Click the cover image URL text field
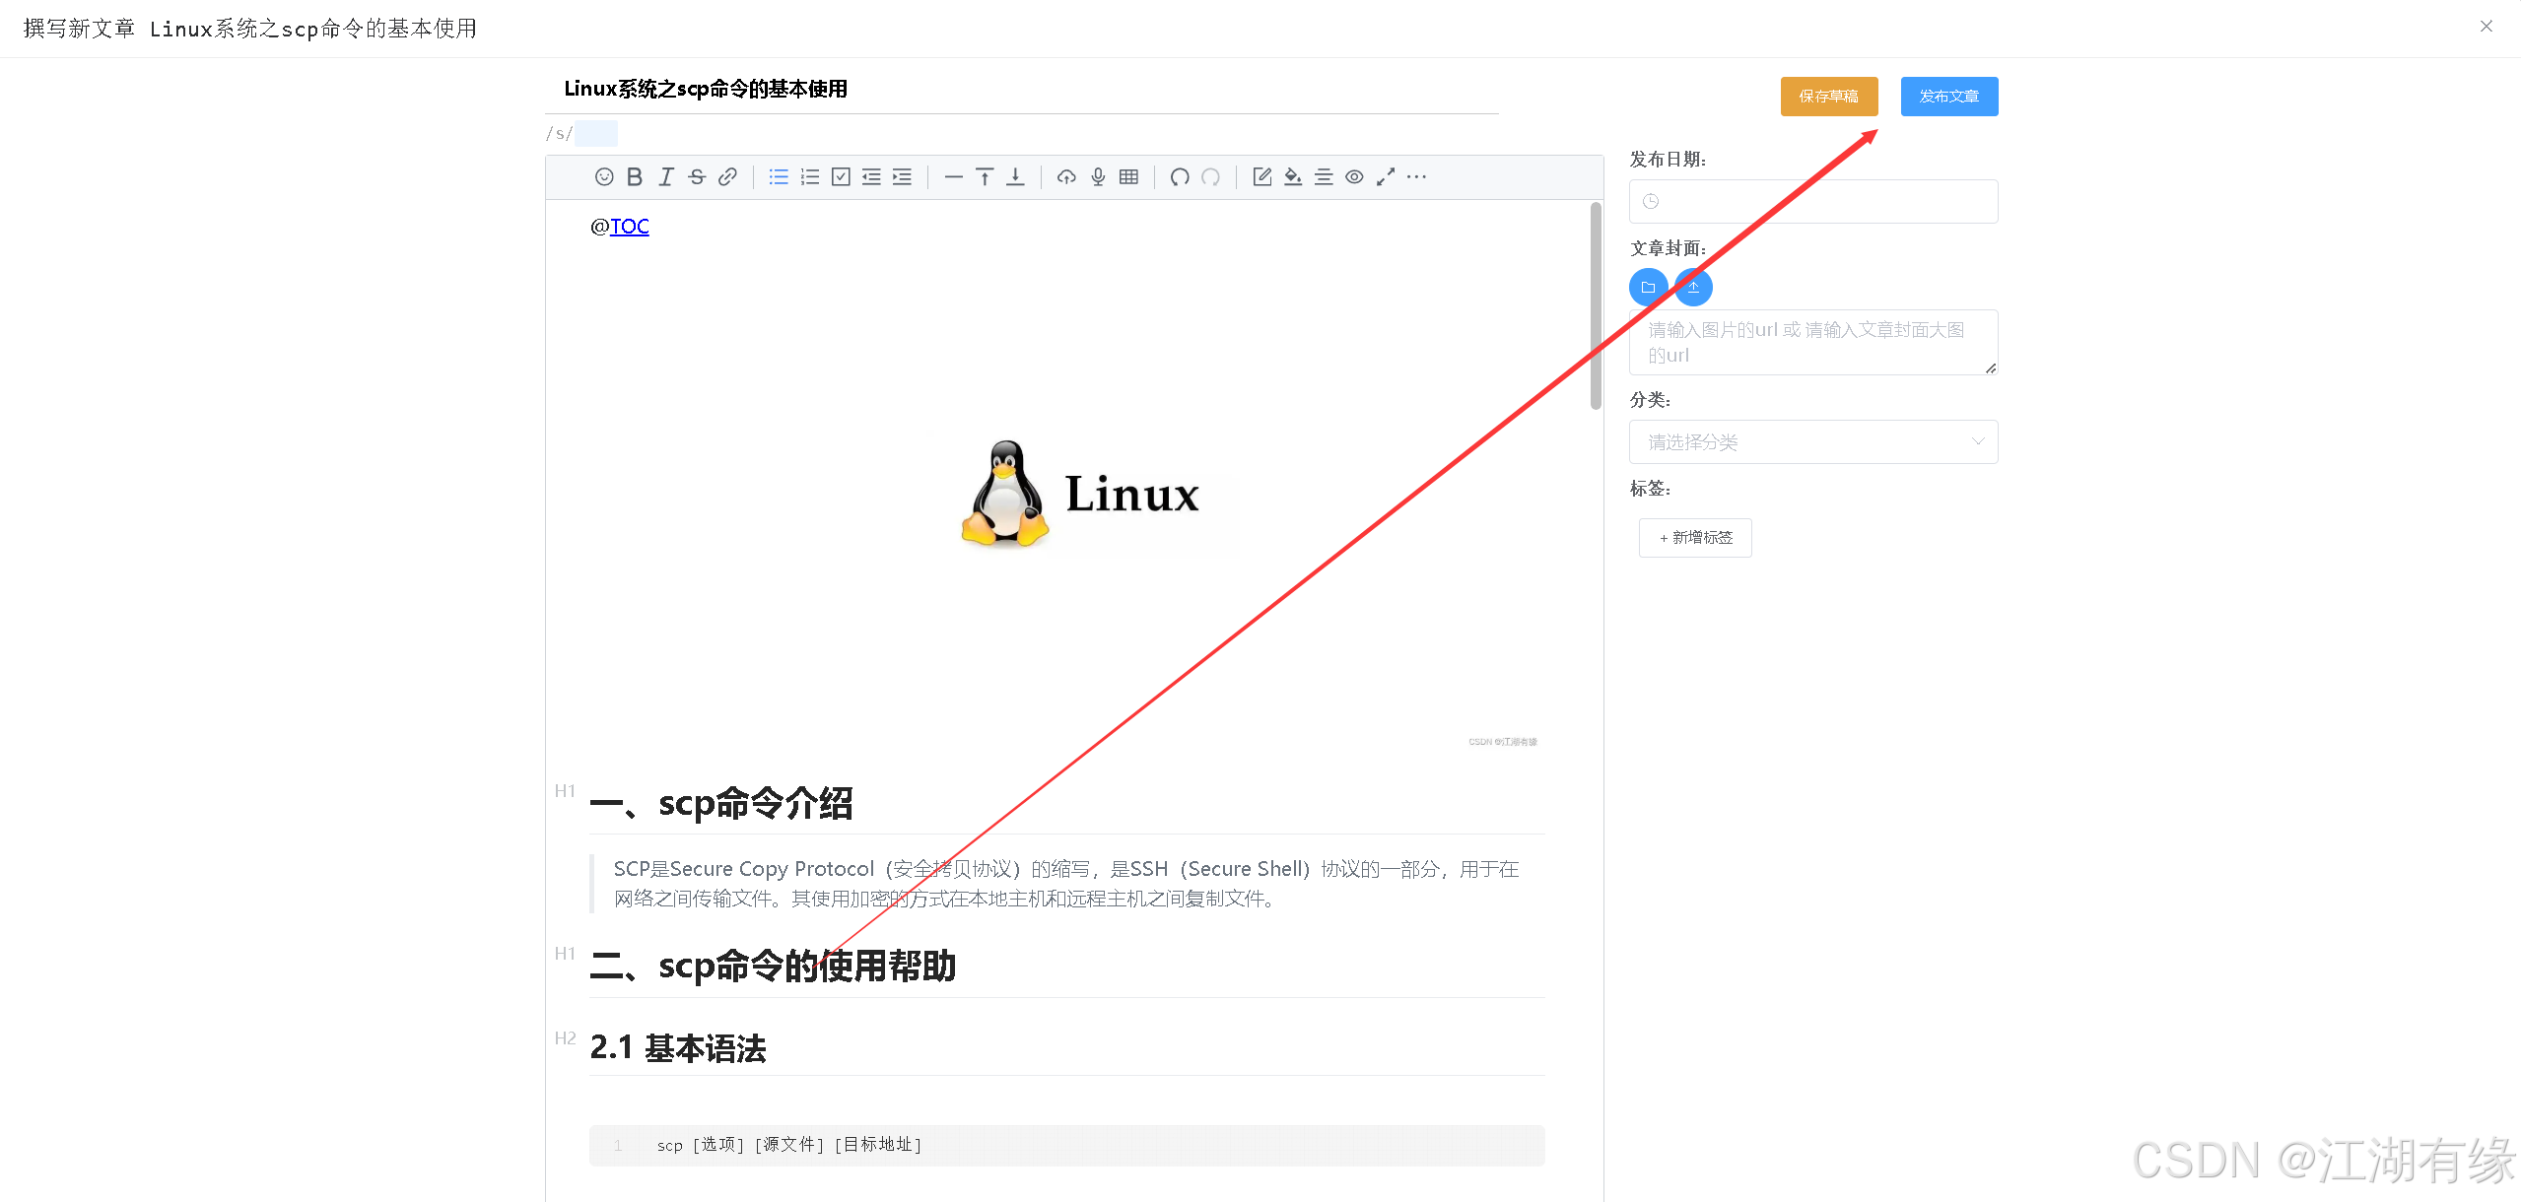 pyautogui.click(x=1812, y=342)
